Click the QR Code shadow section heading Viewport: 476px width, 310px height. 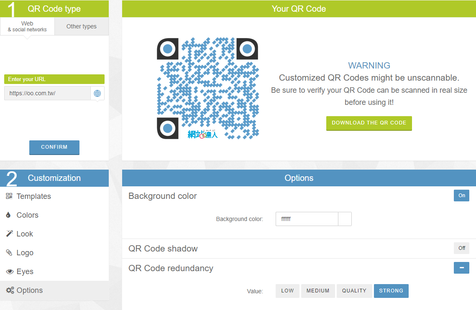click(x=163, y=249)
